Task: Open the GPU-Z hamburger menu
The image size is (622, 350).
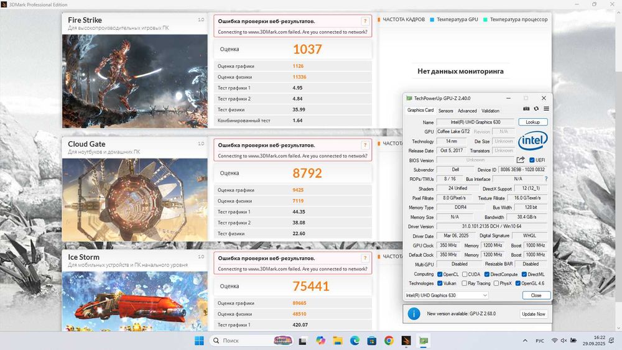Action: [x=546, y=109]
